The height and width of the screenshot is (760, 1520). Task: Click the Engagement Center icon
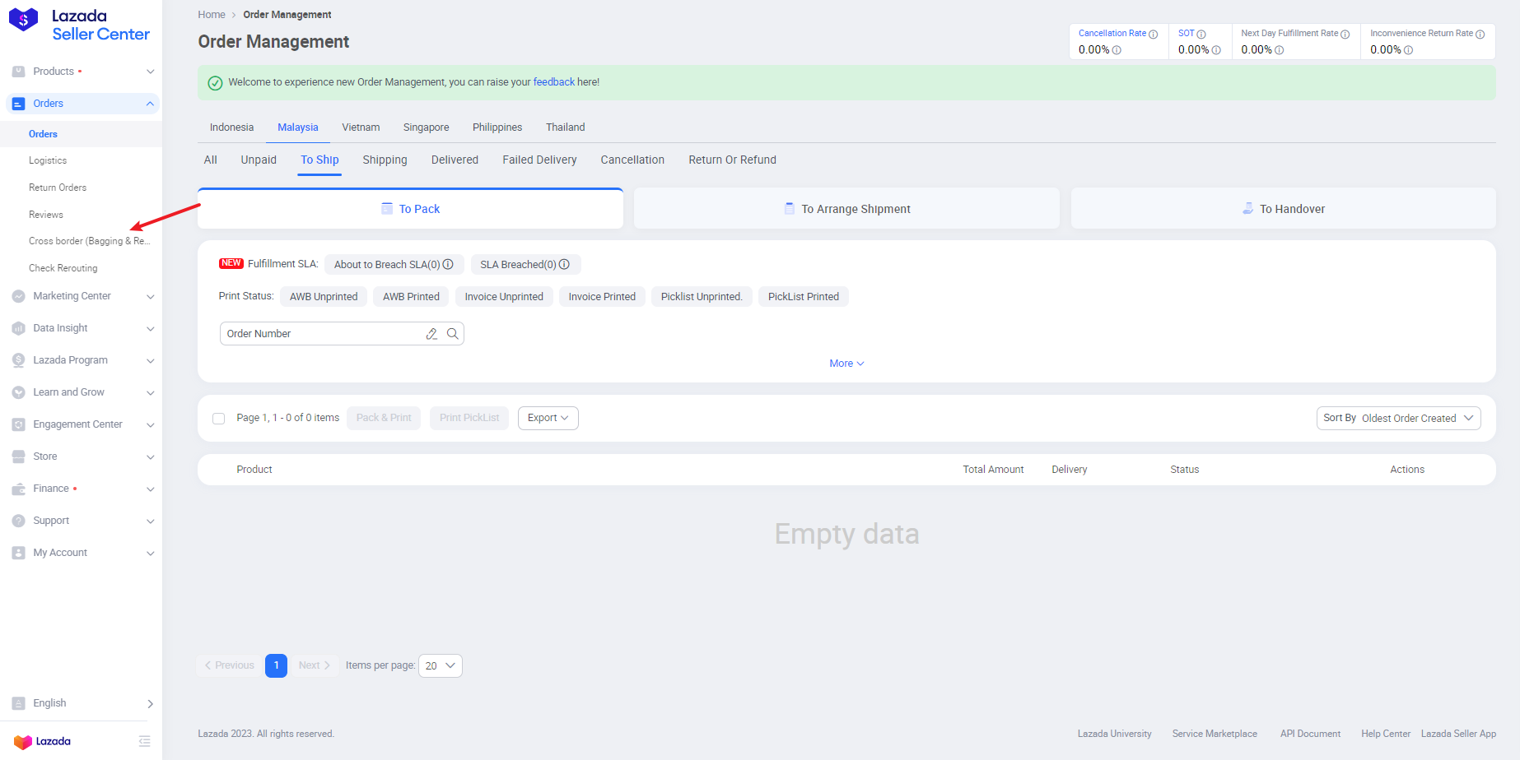(x=18, y=424)
